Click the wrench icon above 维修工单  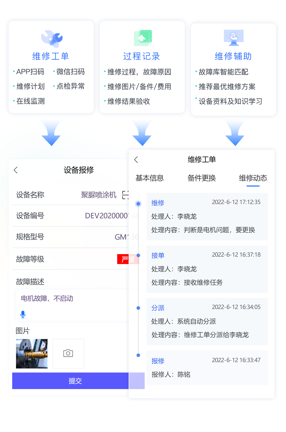click(52, 39)
